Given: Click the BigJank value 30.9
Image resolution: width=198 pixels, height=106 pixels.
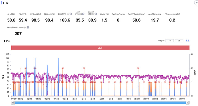Looking at the screenshot, I should pos(92,20).
